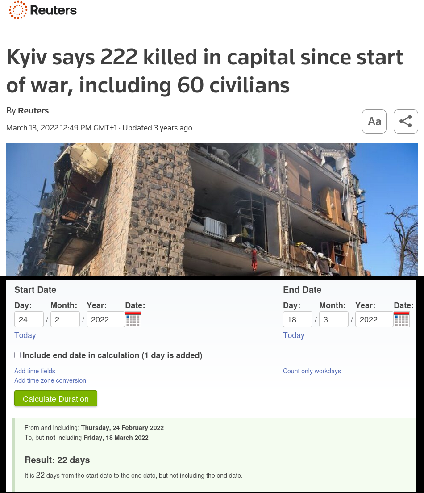This screenshot has width=424, height=493.
Task: Open the Aa text size button
Action: click(x=374, y=121)
